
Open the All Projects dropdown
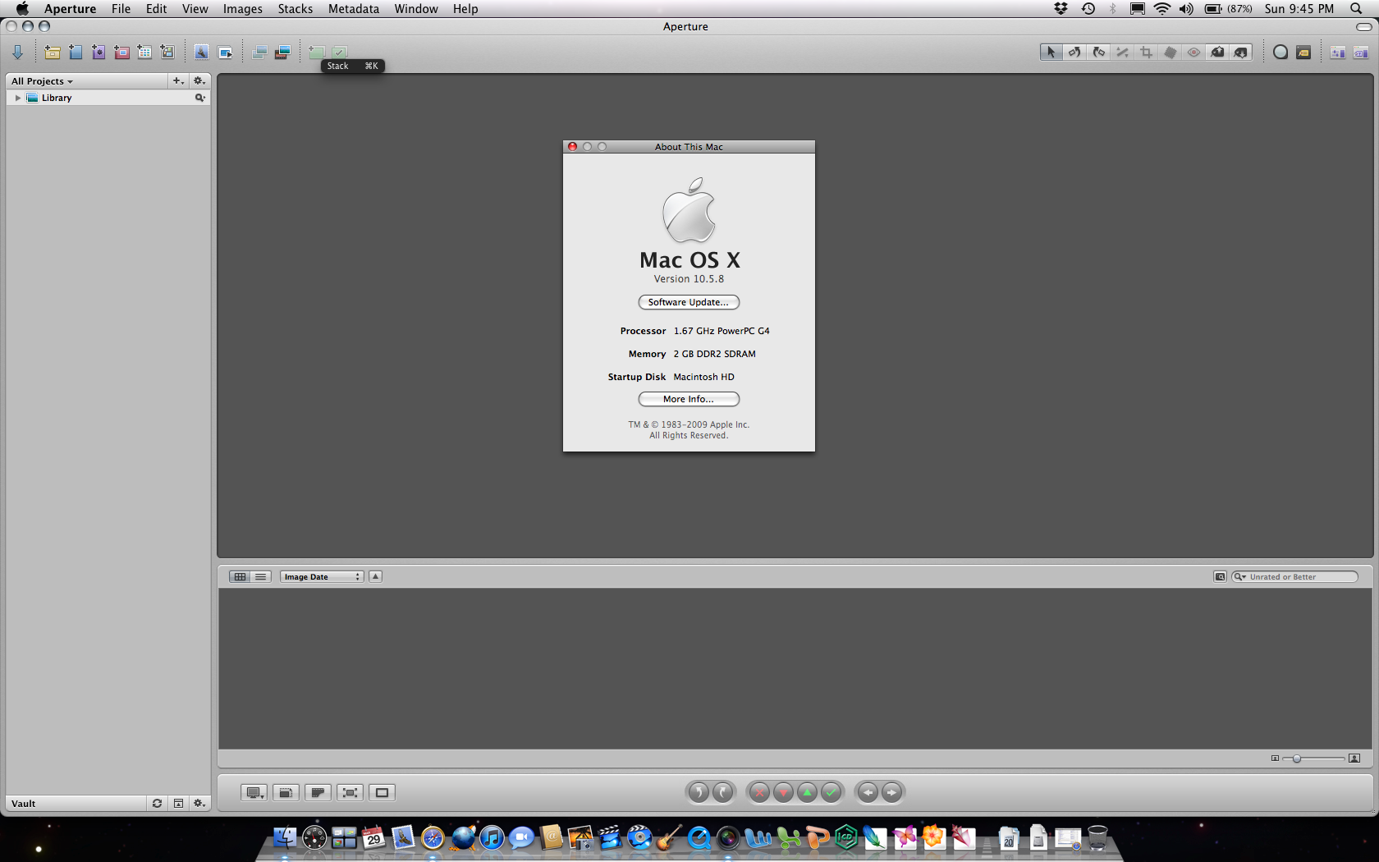click(42, 81)
